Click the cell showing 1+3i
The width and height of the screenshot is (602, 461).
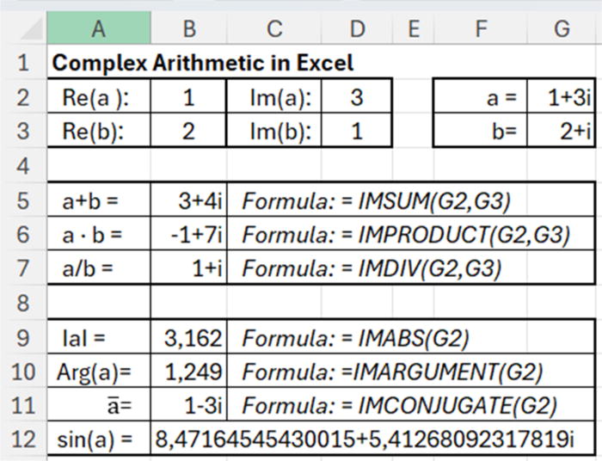coord(562,96)
